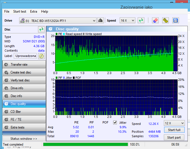190x149 pixels.
Task: Open Drive info panel
Action: (x=24, y=88)
